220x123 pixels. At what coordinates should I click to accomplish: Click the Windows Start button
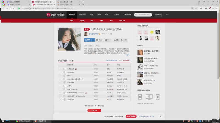click(2, 121)
